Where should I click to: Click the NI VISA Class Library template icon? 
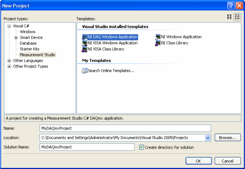point(85,49)
